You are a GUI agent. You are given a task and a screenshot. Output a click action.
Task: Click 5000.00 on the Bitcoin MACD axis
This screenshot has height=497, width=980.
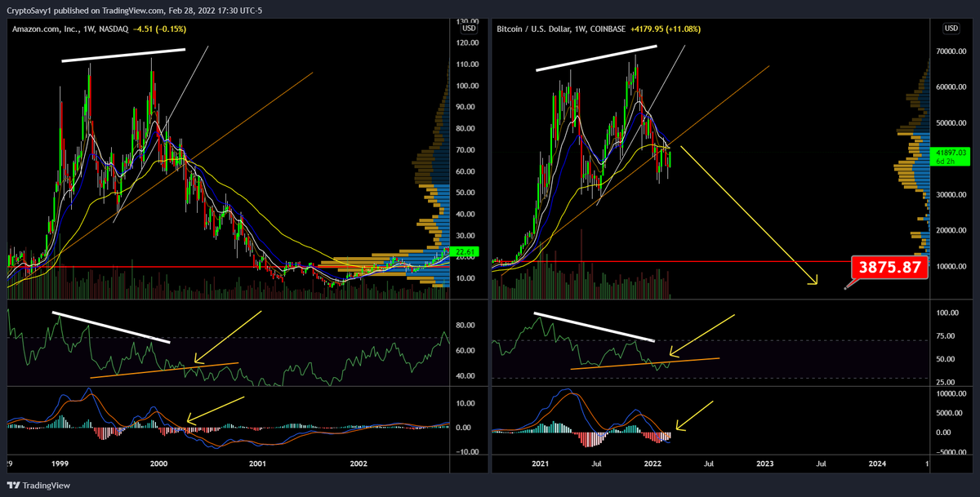[950, 413]
